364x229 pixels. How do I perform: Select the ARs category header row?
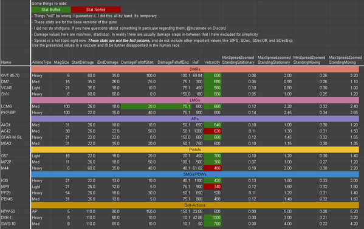(x=195, y=118)
